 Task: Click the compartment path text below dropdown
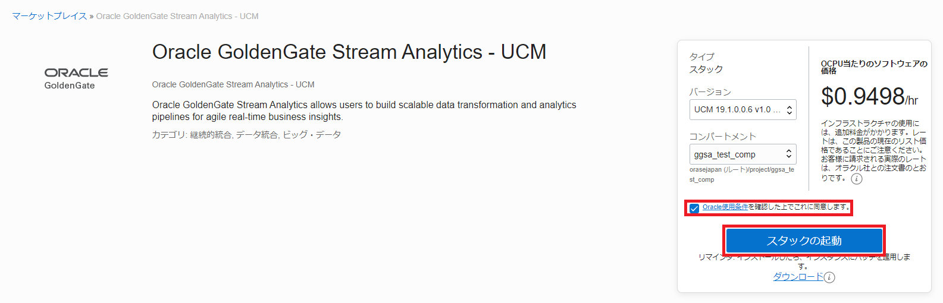tap(741, 174)
